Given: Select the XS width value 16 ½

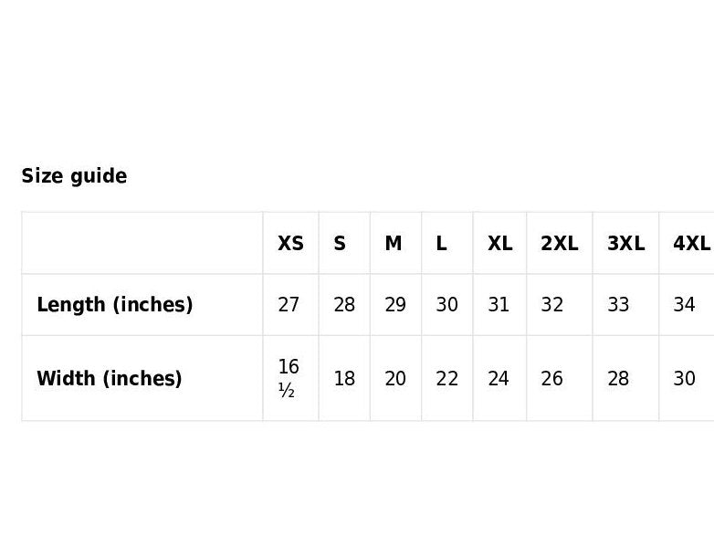Looking at the screenshot, I should (289, 378).
